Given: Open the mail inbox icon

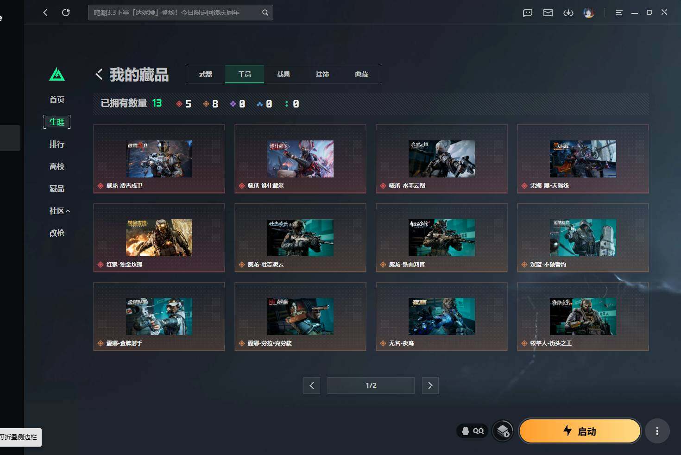Looking at the screenshot, I should tap(548, 13).
